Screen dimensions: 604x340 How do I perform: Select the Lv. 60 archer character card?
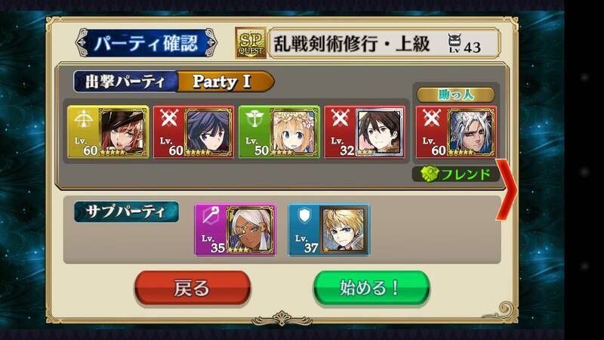click(108, 132)
